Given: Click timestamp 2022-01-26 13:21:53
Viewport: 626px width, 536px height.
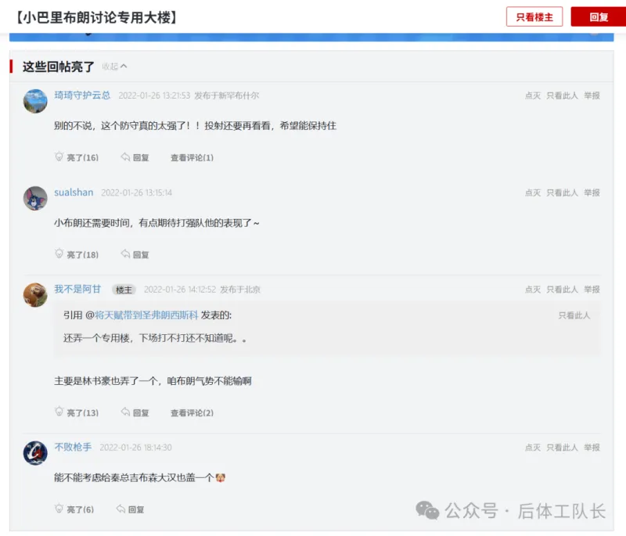Looking at the screenshot, I should 154,95.
